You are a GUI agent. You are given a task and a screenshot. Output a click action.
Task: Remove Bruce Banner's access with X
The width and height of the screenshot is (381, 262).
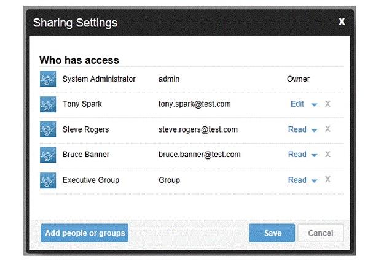[328, 154]
